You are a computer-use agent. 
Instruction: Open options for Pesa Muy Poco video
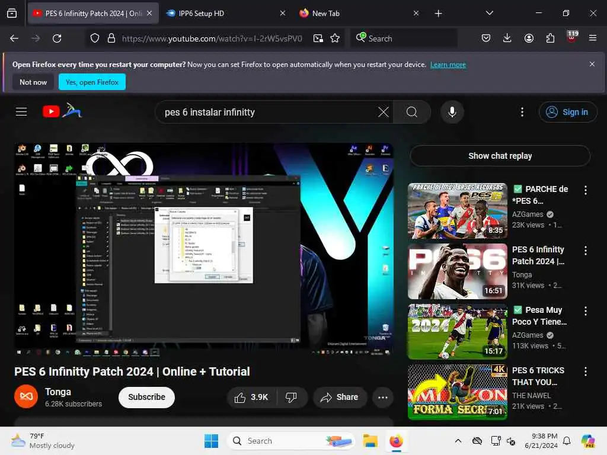pos(585,310)
